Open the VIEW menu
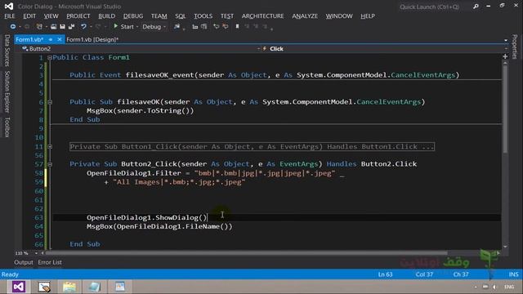Viewport: 523px width, 294px height. pyautogui.click(x=51, y=16)
